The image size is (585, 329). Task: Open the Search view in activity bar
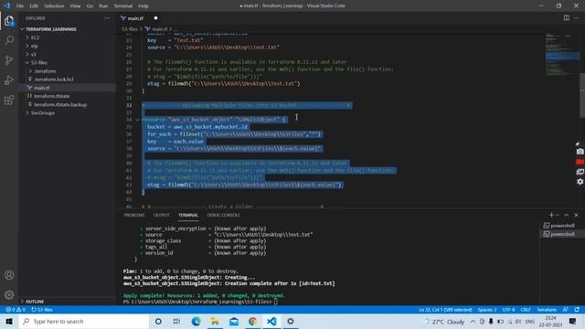(9, 40)
